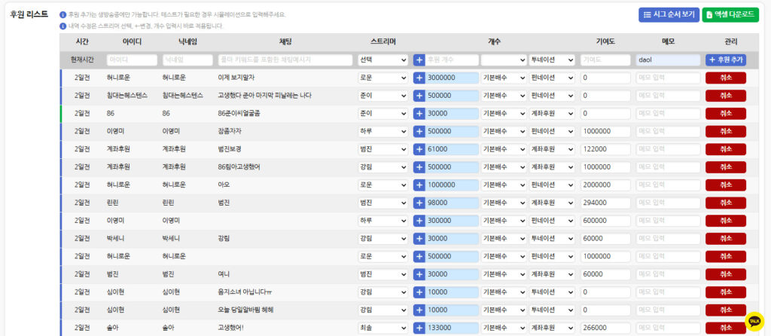
Task: Open the yellow KakaoTalk chat icon
Action: pos(754,321)
